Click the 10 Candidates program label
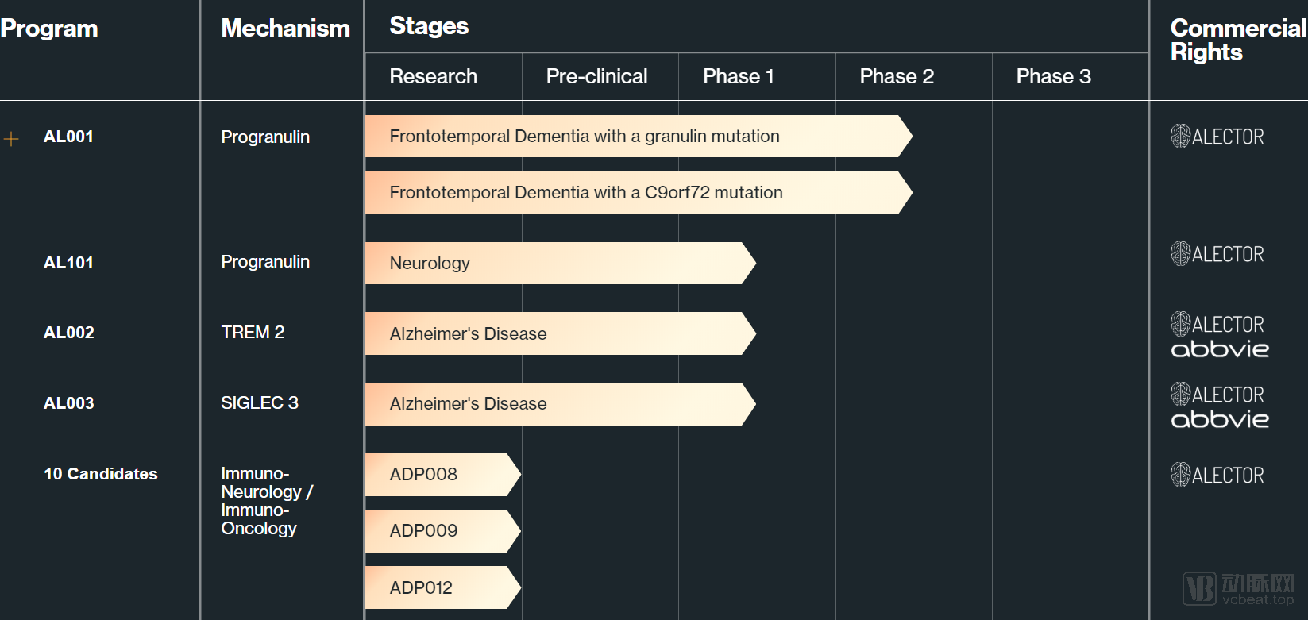 point(101,474)
